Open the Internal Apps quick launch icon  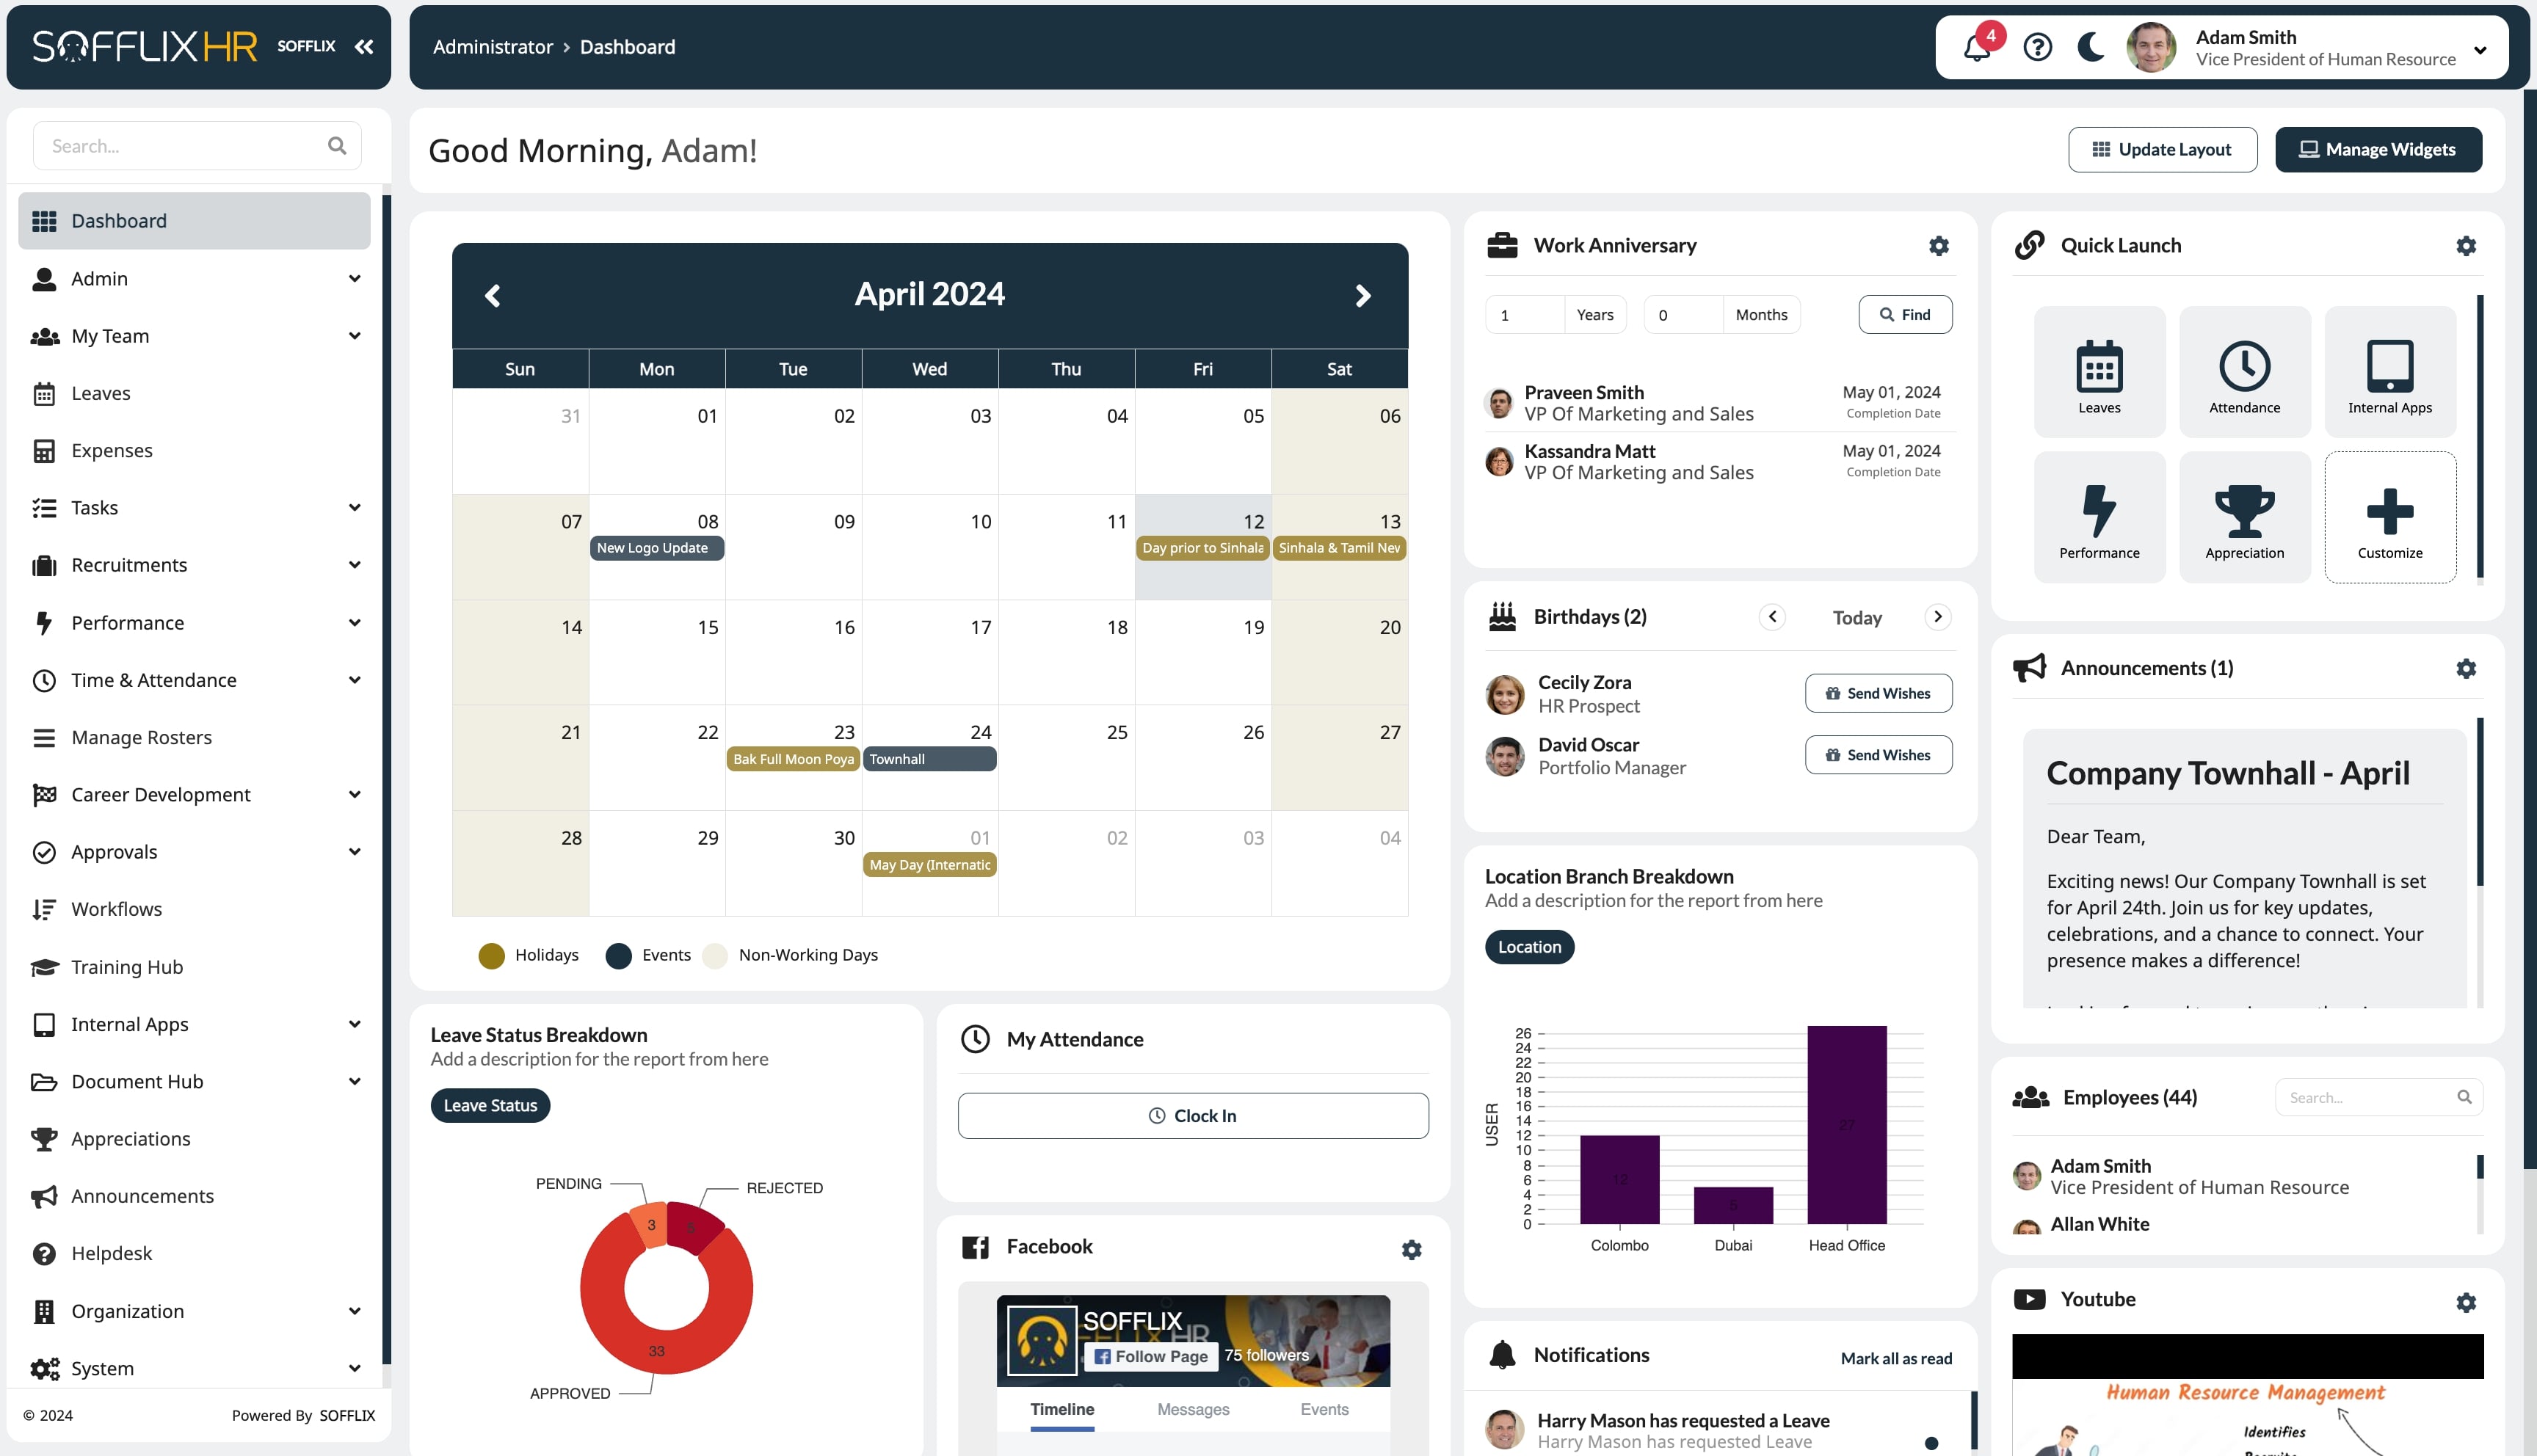tap(2389, 371)
